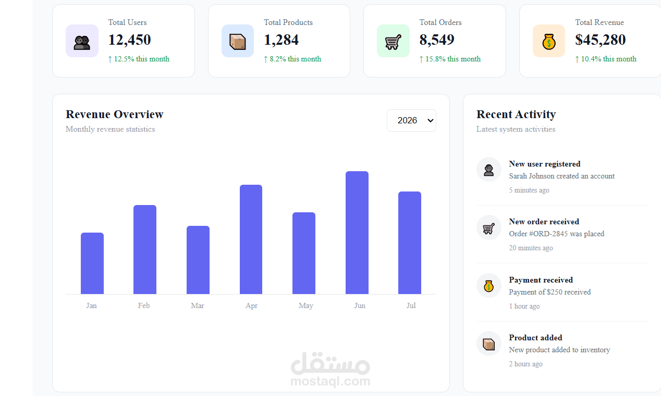Click the Payment received title
Screen dimensions: 661x396
coord(541,280)
